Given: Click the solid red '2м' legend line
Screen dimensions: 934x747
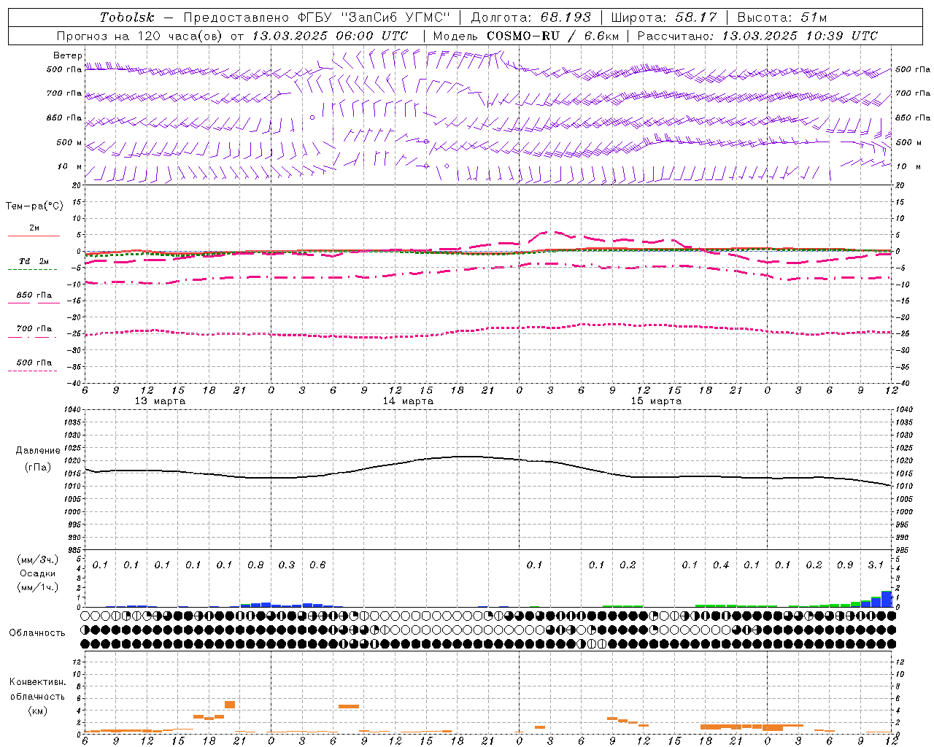Looking at the screenshot, I should [x=34, y=236].
